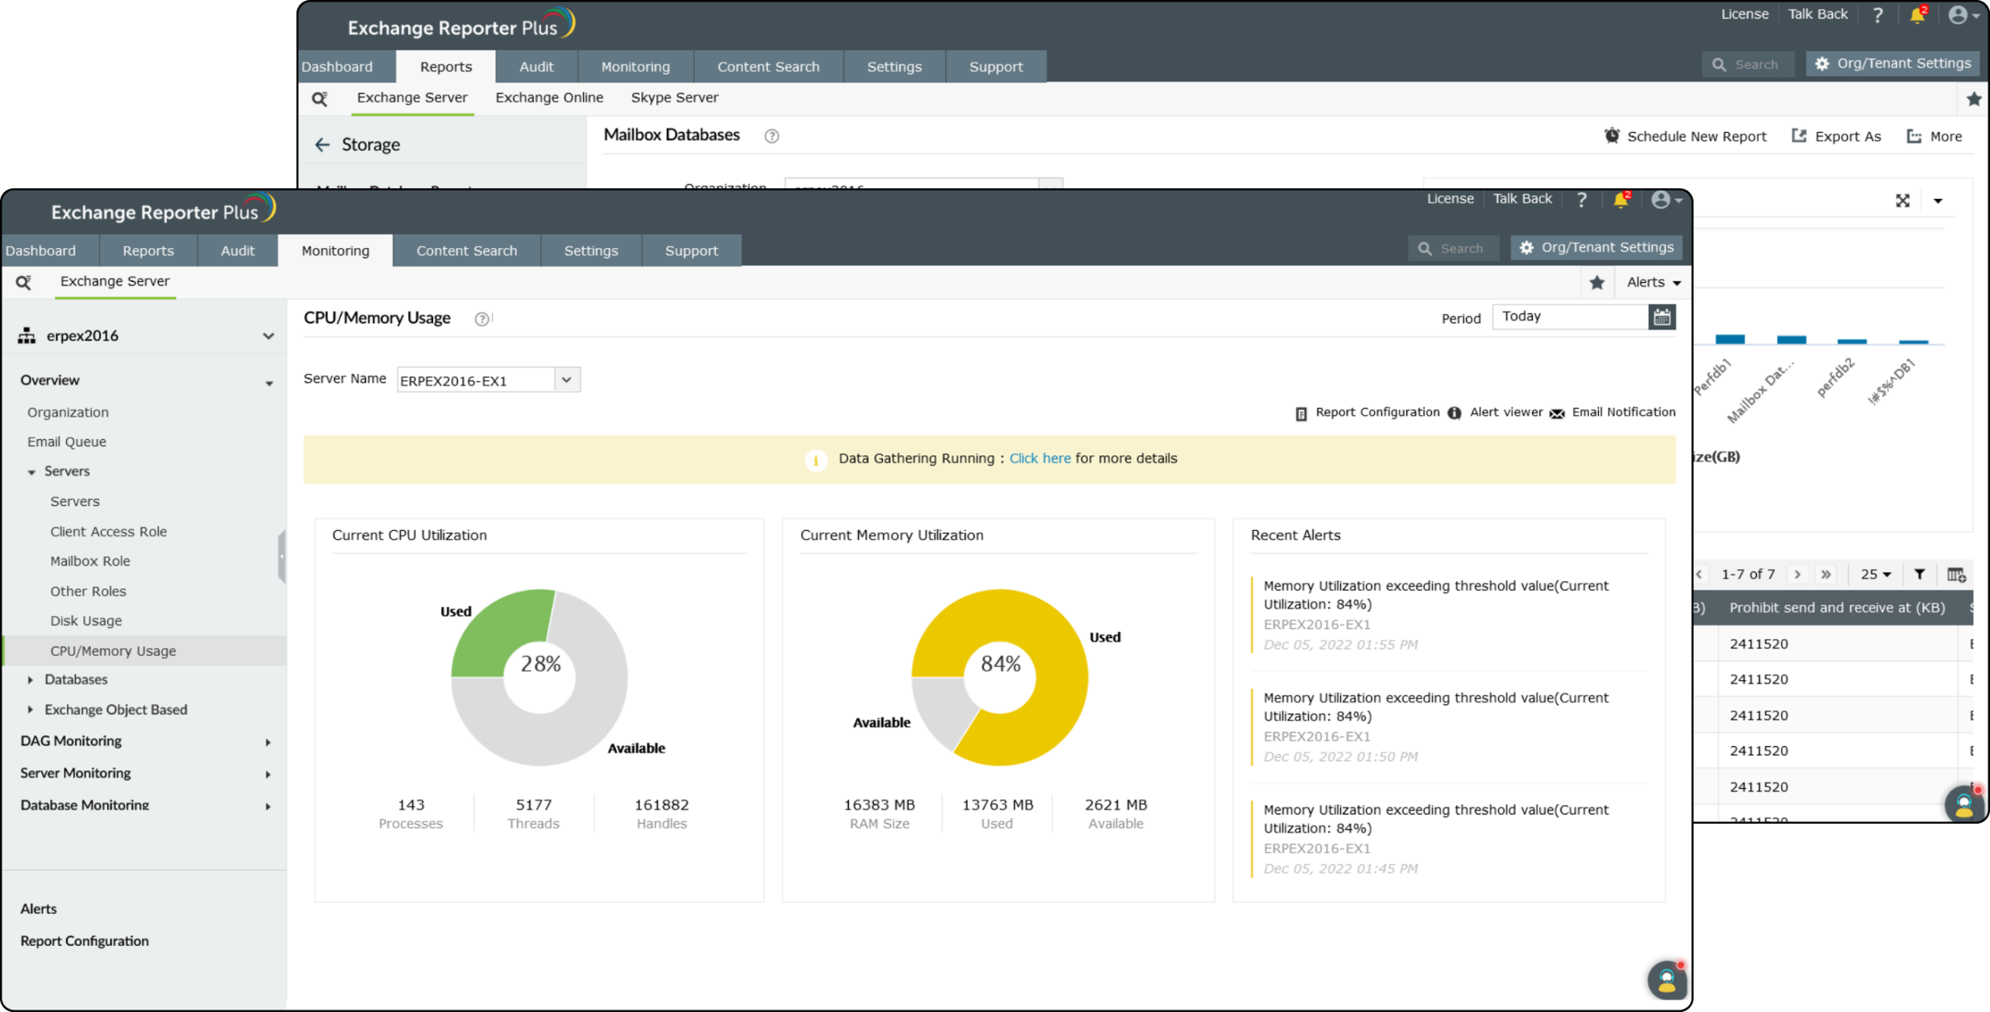Click the Alert viewer info icon
The image size is (1990, 1012).
[1454, 414]
